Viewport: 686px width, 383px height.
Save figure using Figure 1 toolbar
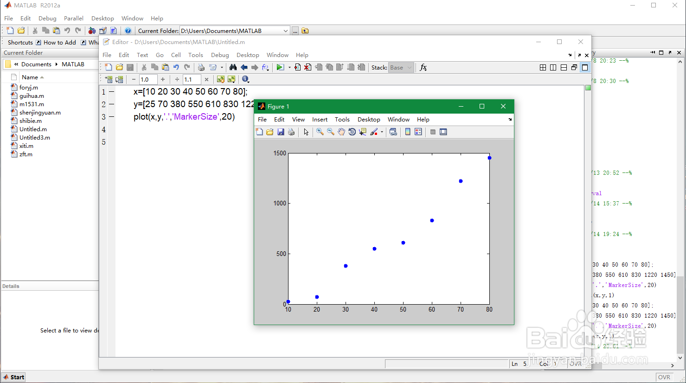pos(281,132)
